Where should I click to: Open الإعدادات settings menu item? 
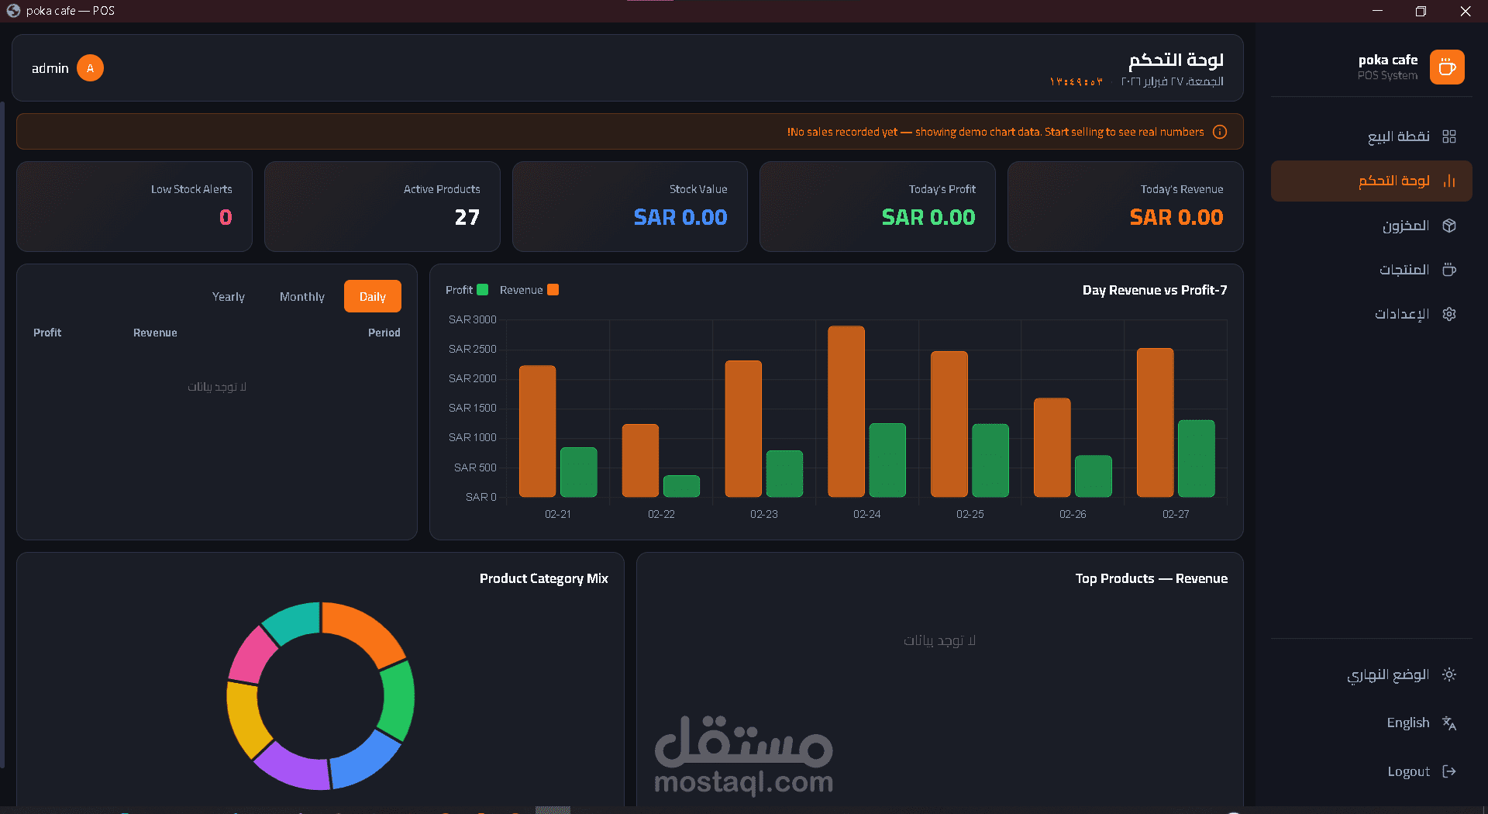click(1371, 314)
